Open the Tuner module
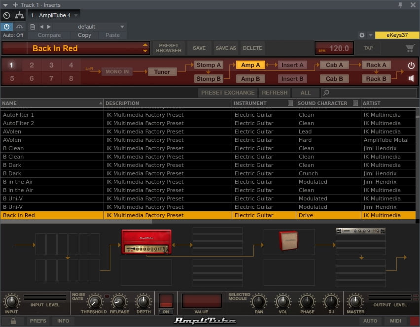The image size is (420, 327). [162, 72]
